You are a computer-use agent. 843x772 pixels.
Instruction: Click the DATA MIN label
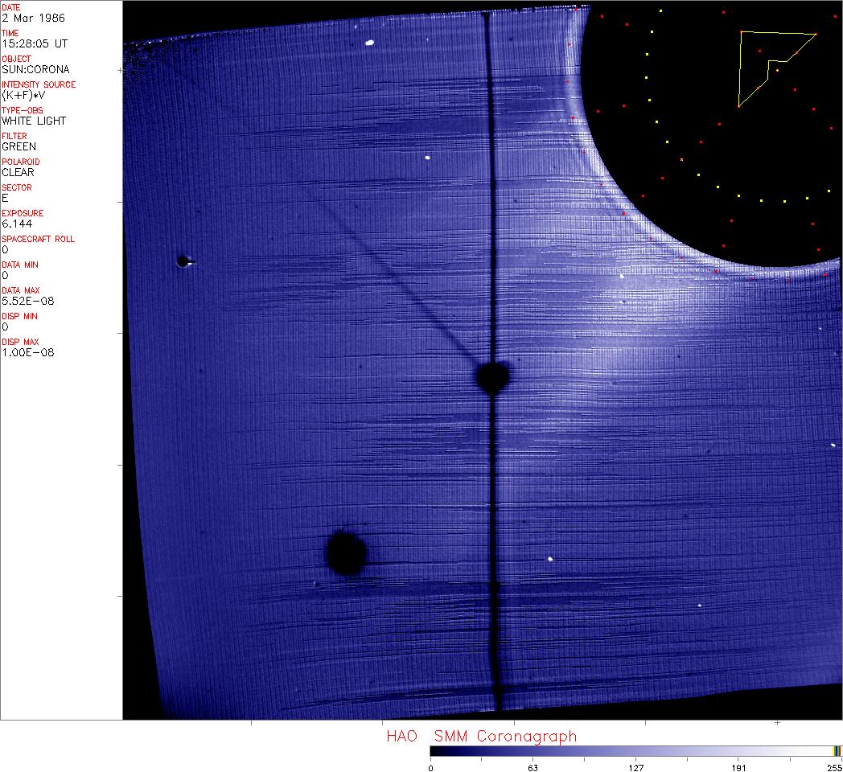[x=20, y=265]
